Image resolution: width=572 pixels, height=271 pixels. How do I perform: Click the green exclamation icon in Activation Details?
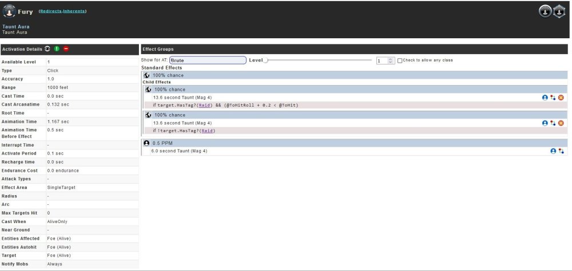coord(57,49)
